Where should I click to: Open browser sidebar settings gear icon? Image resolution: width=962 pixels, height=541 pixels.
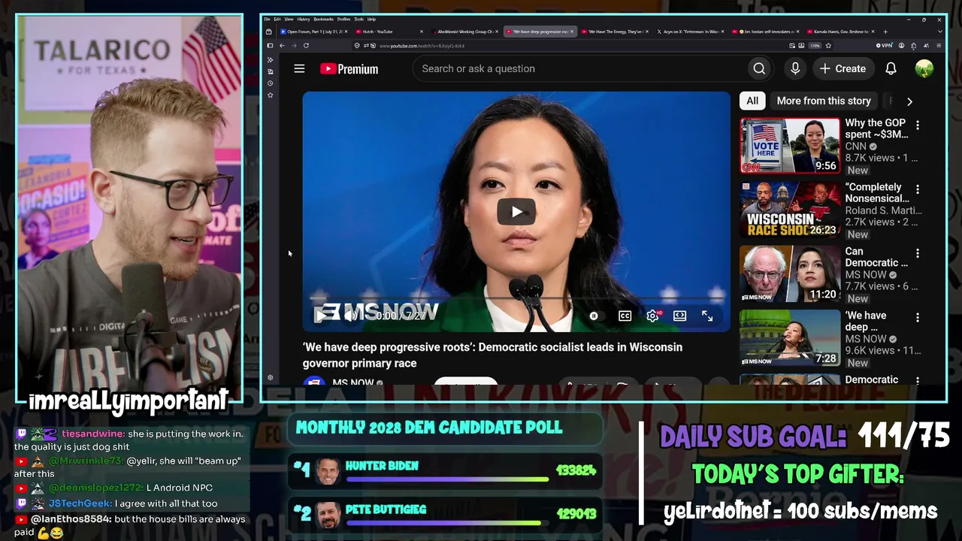pos(271,377)
